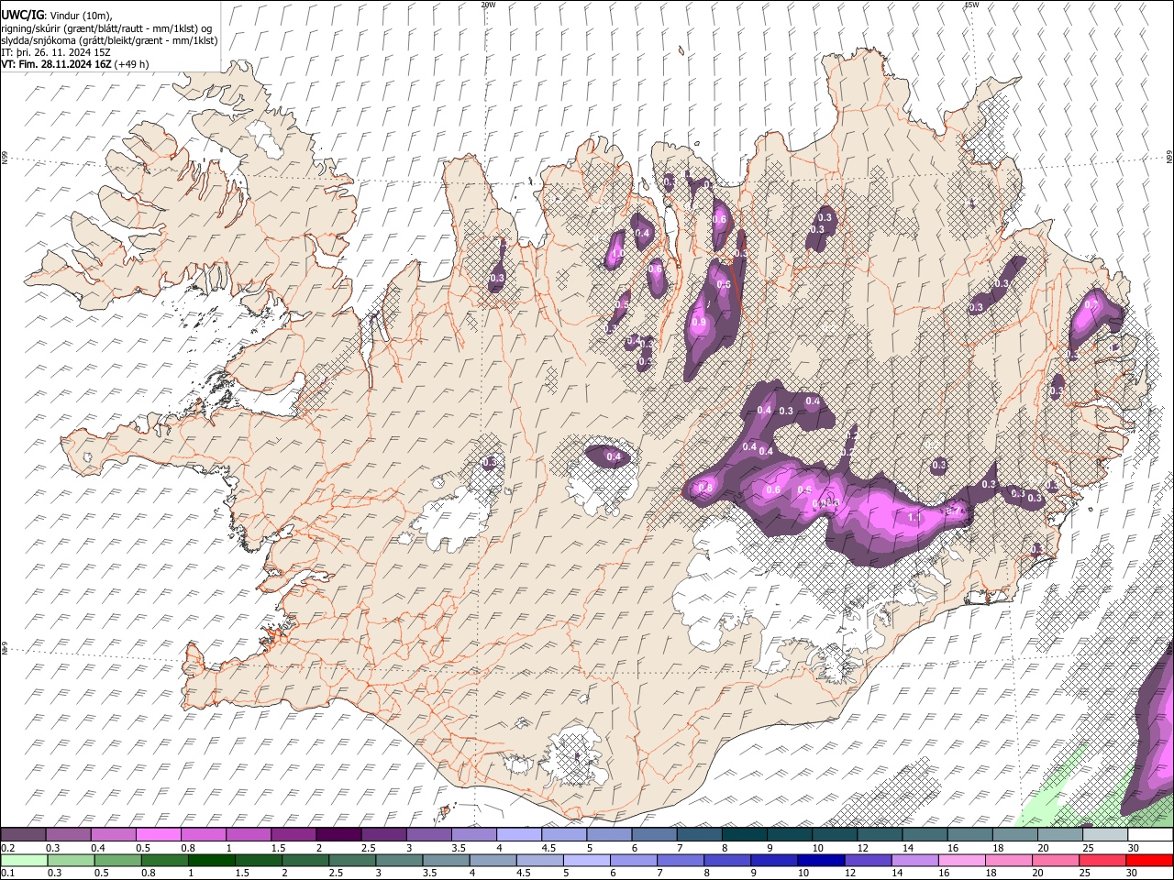Viewport: 1174px width, 880px height.
Task: Pick the bright red 30 rain legend swatch
Action: tap(1150, 860)
